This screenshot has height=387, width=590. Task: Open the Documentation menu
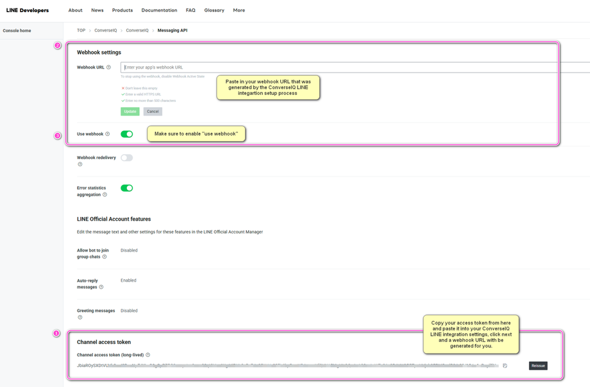[x=159, y=10]
